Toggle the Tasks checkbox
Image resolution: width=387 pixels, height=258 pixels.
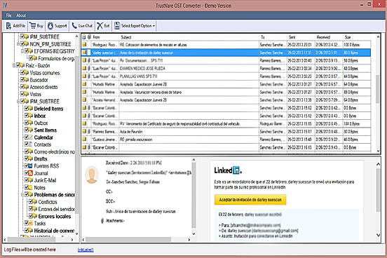click(27, 223)
